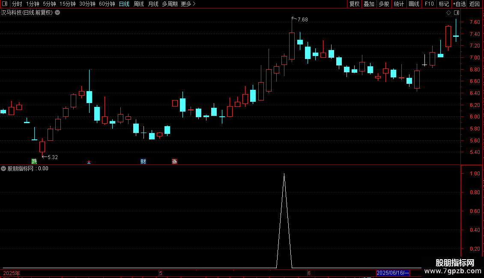Open the 多股 multi-stock view

(384, 4)
